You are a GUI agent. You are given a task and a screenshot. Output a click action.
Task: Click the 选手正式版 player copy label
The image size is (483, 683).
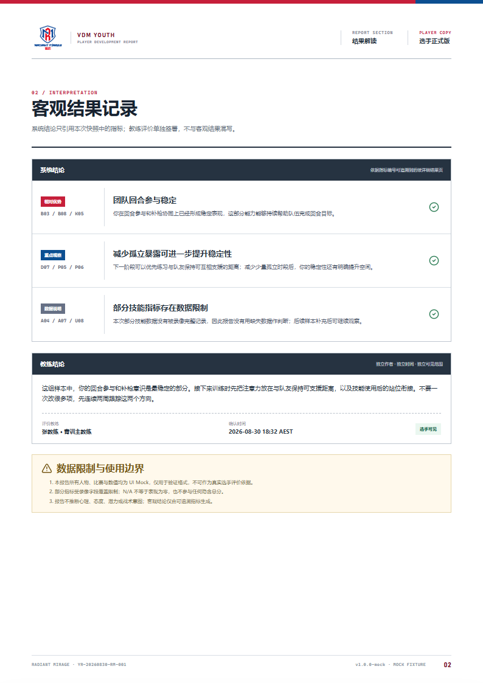[434, 41]
